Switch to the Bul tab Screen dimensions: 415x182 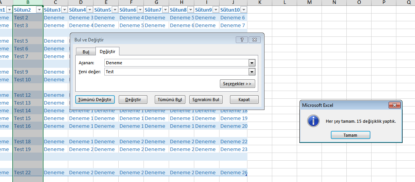[86, 52]
